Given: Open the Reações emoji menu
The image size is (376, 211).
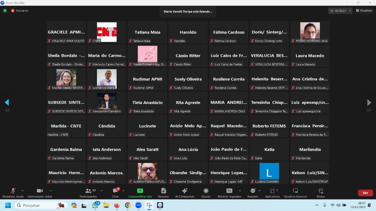Looking at the screenshot, I should tap(253, 193).
